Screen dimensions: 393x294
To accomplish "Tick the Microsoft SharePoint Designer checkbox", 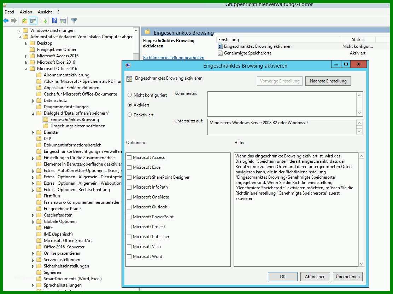I will click(129, 177).
